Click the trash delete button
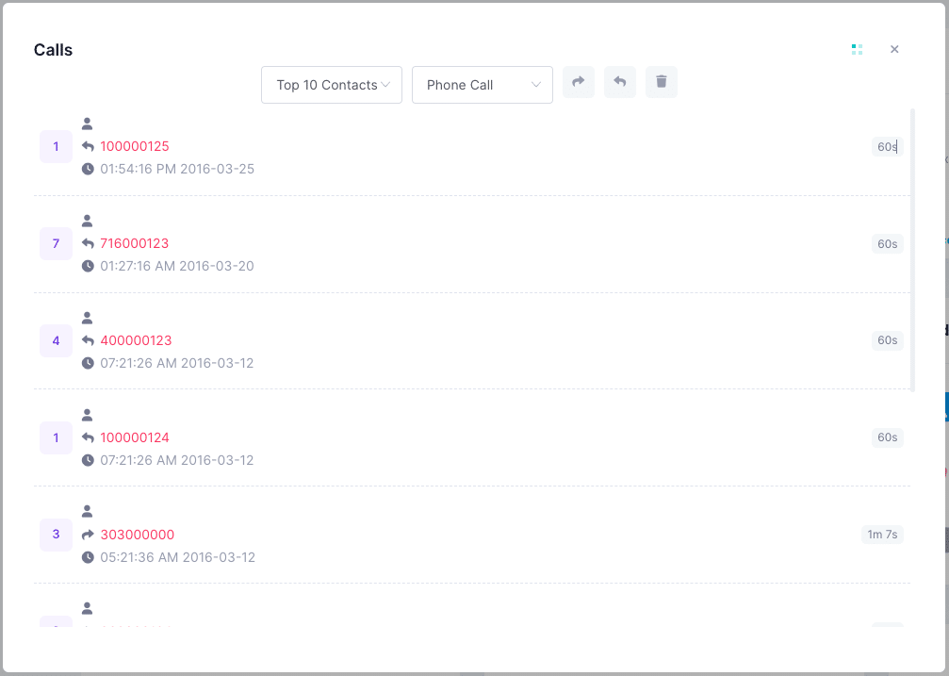The height and width of the screenshot is (676, 949). click(662, 82)
